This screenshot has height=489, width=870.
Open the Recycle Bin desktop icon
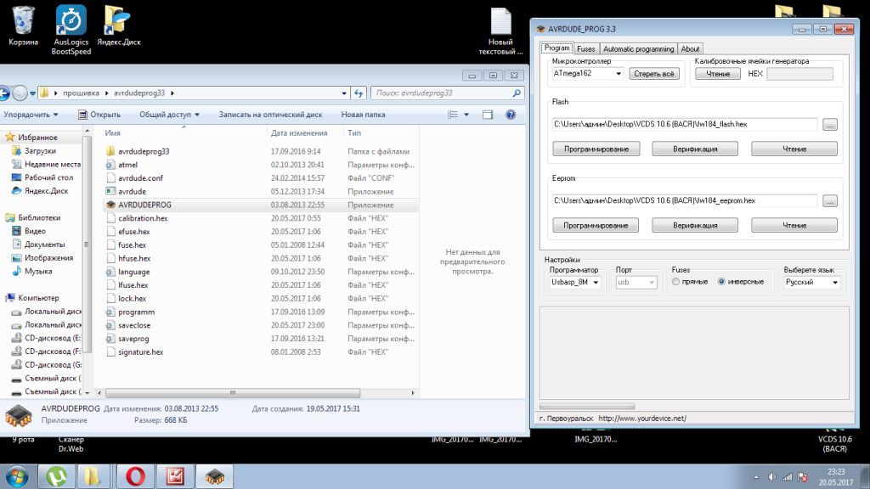[x=23, y=26]
